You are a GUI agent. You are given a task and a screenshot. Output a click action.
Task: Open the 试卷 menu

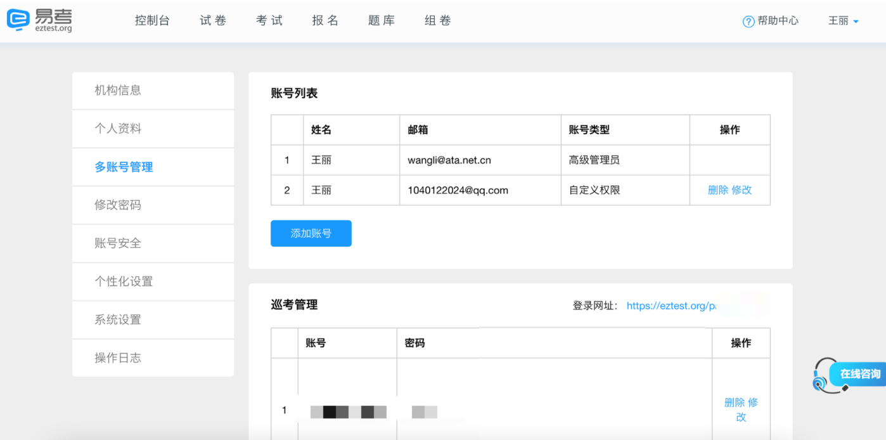213,21
